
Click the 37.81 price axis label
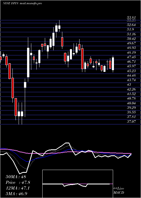(x=131, y=117)
